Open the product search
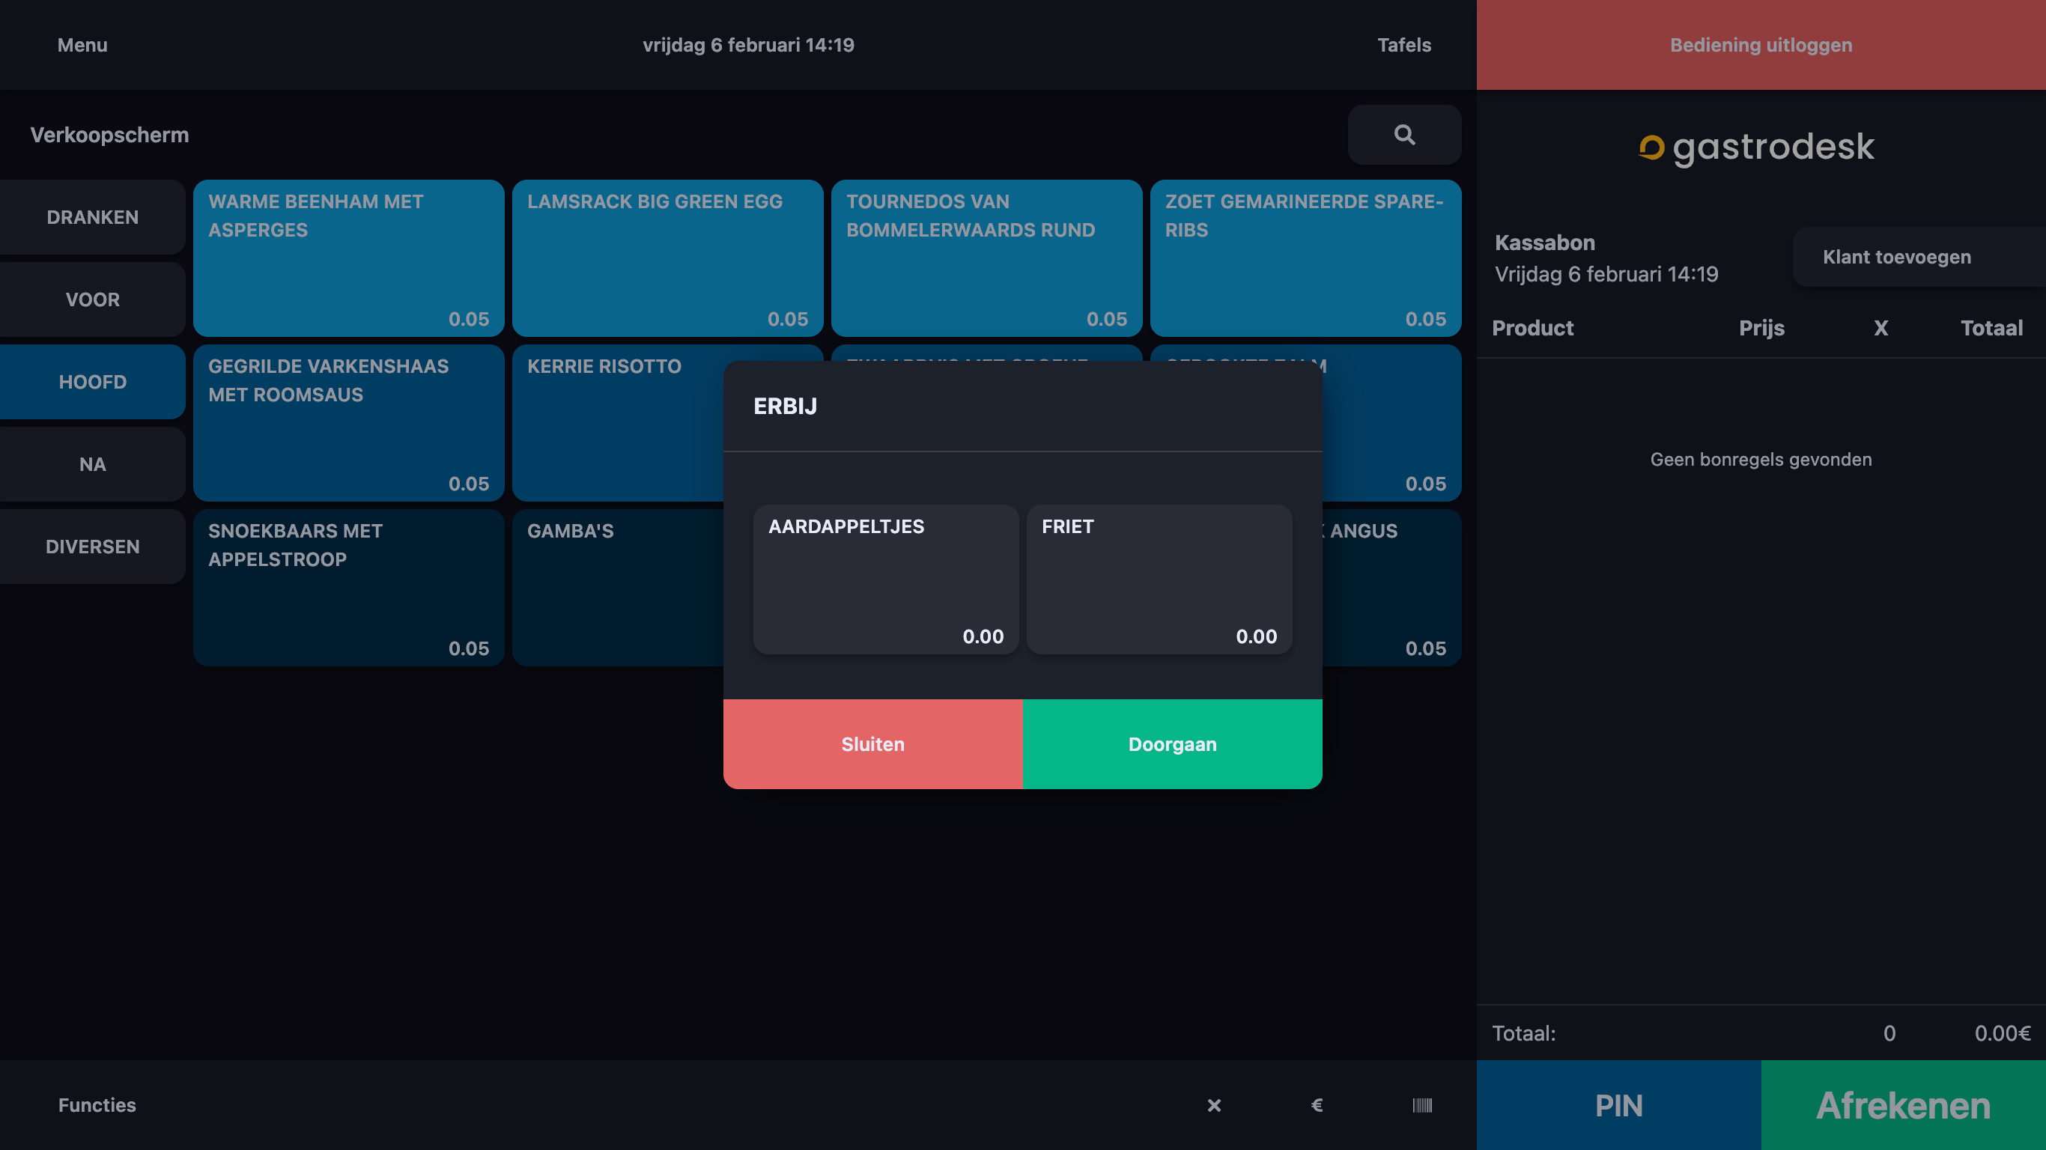 pos(1404,134)
